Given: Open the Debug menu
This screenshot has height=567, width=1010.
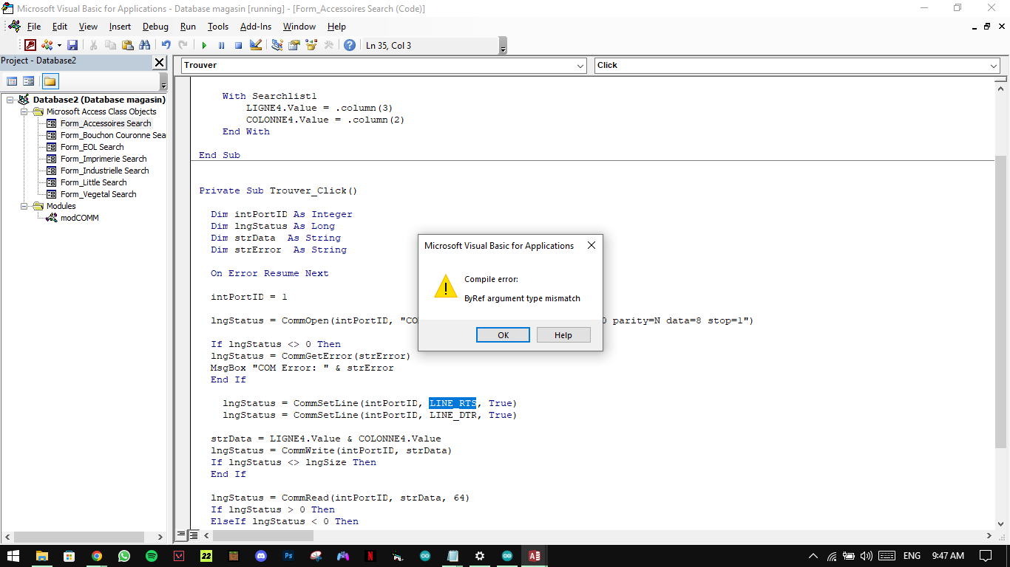Looking at the screenshot, I should [155, 27].
